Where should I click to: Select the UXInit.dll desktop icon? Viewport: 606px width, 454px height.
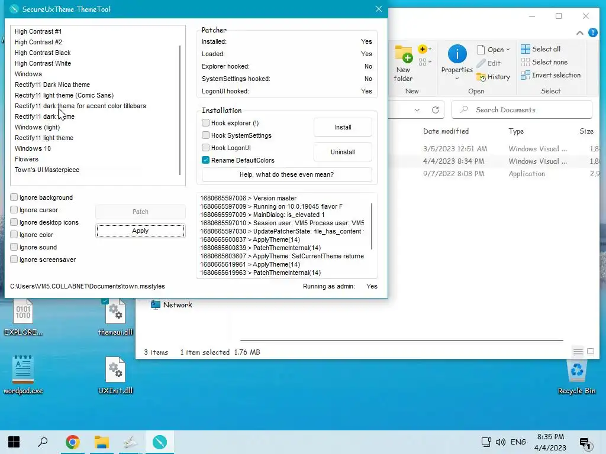[x=115, y=375]
